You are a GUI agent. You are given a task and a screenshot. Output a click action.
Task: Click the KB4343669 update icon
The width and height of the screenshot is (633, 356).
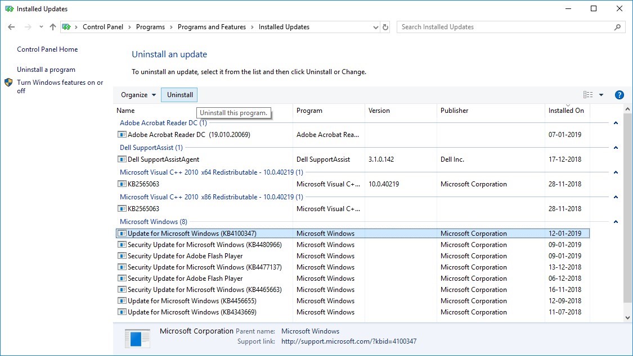click(x=122, y=312)
